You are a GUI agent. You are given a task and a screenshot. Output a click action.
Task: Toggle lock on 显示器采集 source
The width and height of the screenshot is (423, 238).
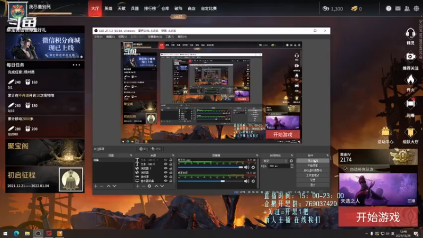pyautogui.click(x=171, y=181)
